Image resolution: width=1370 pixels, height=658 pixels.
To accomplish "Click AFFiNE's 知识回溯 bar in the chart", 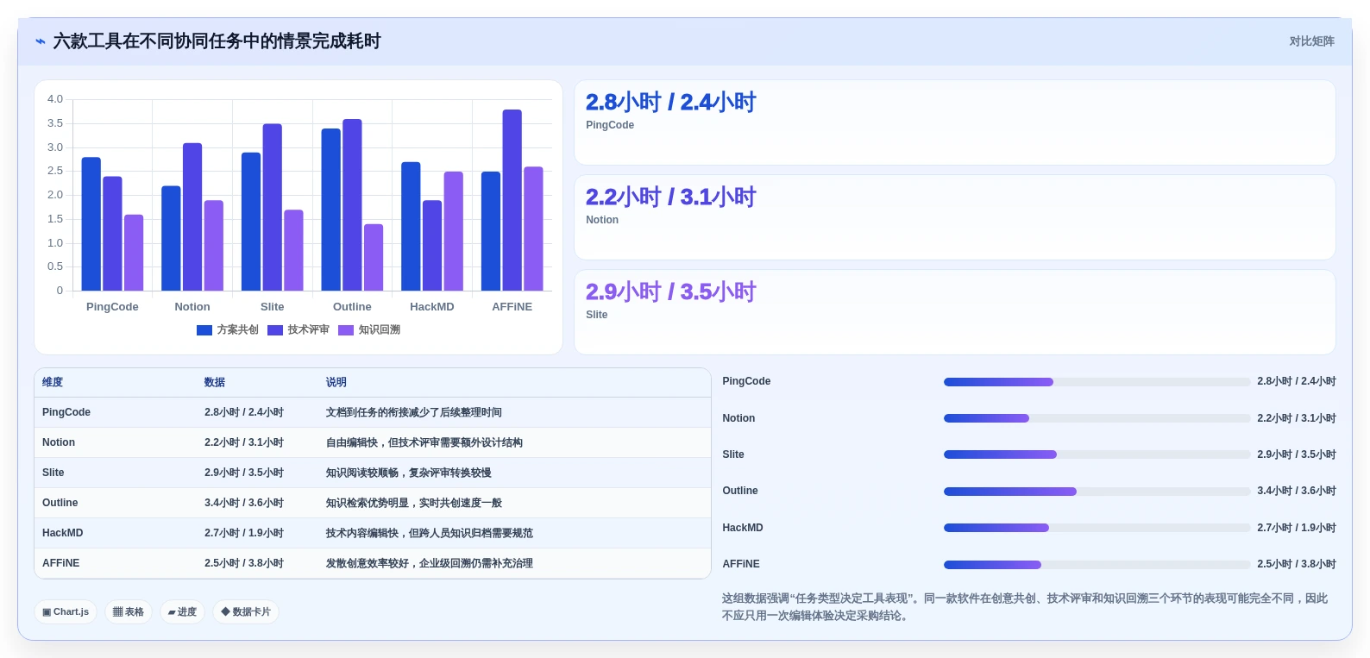I will [x=533, y=229].
